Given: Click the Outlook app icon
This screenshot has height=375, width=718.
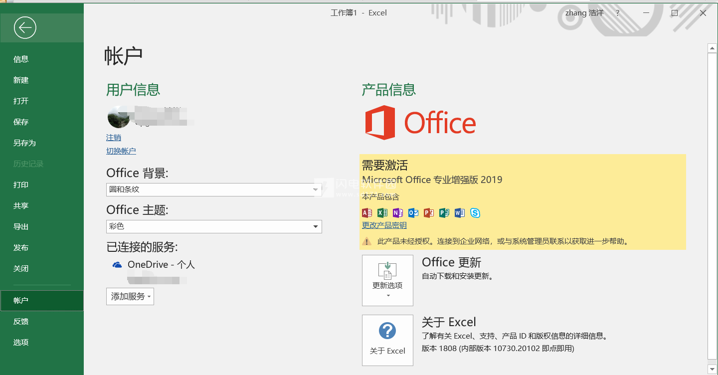Looking at the screenshot, I should point(413,213).
